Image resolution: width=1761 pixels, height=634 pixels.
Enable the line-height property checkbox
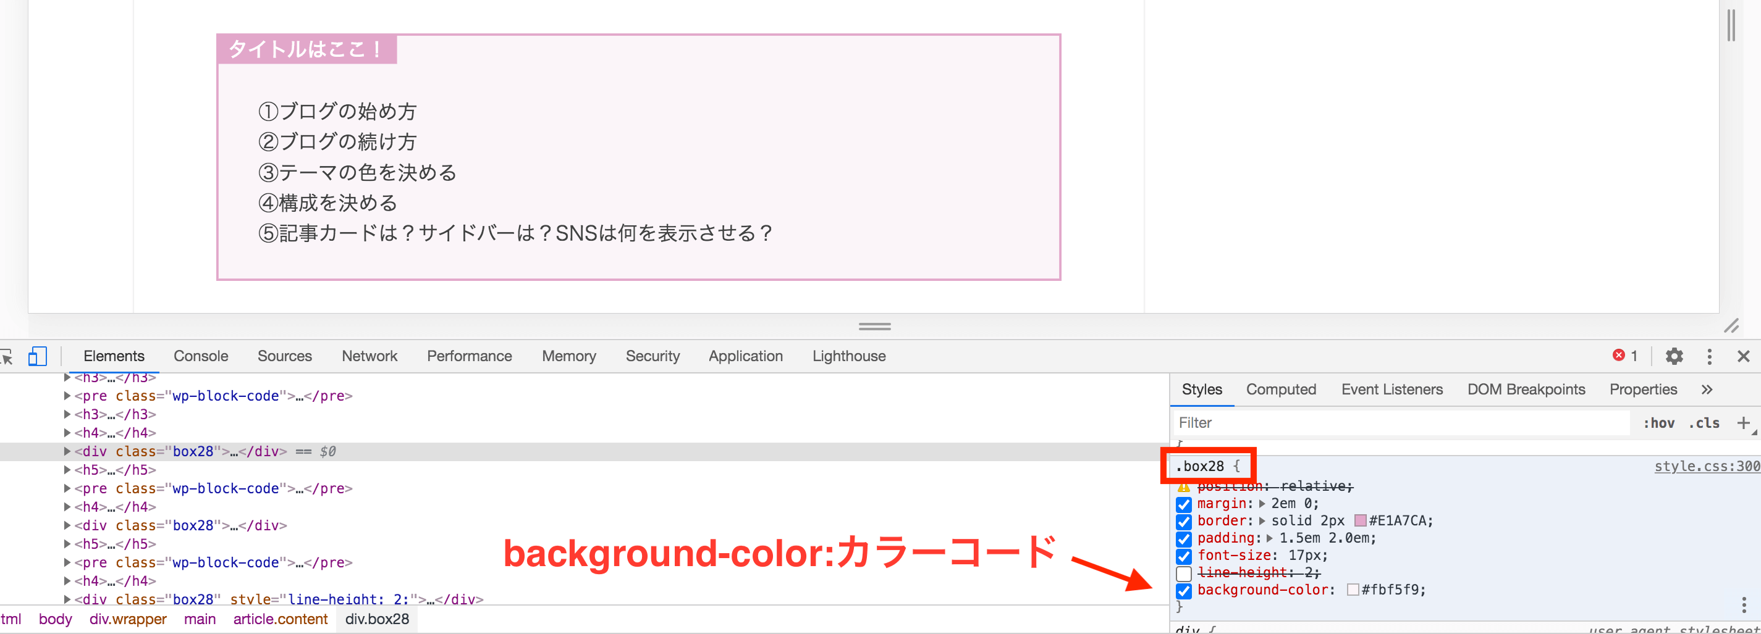tap(1184, 574)
